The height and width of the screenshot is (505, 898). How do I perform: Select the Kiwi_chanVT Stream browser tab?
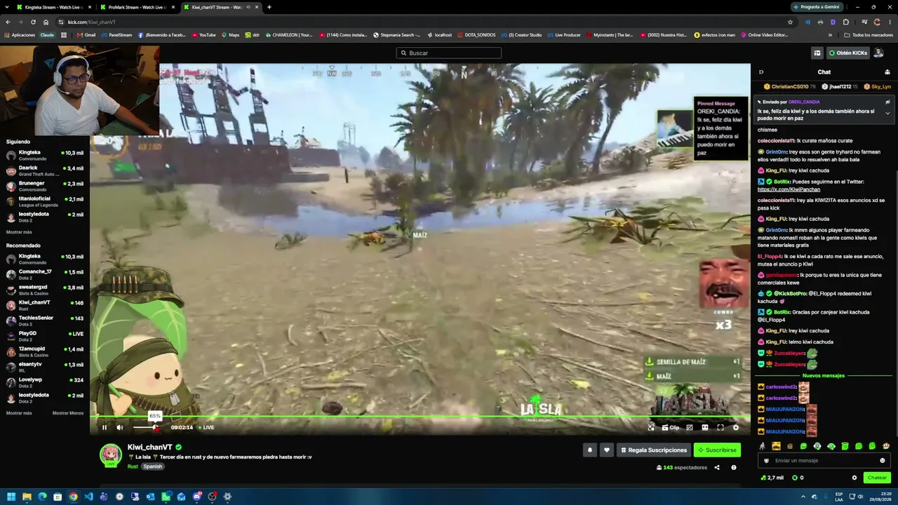click(x=220, y=7)
